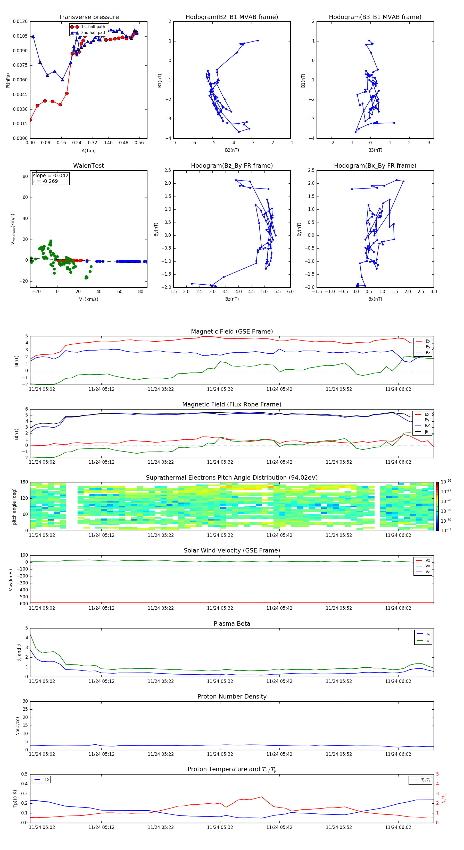Click the 'Proton Number Density' title
464x850 pixels.
pos(232,696)
